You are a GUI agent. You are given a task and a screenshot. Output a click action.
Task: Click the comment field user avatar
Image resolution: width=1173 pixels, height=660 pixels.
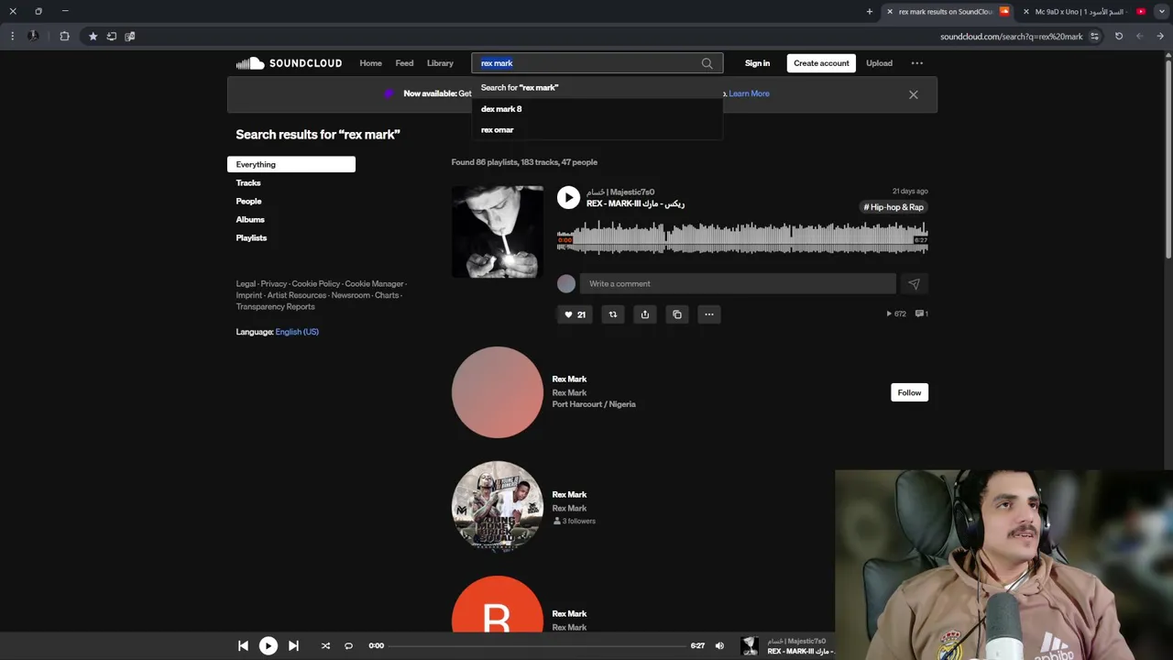[x=566, y=284]
